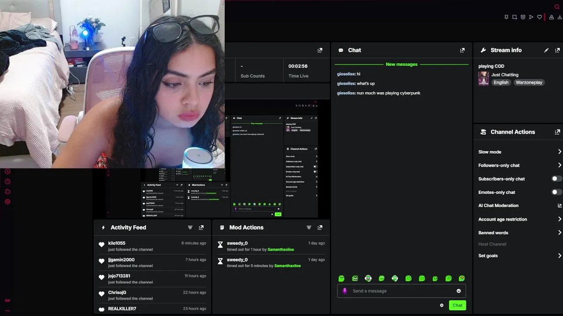Open the settings gear in left sidebar
This screenshot has height=316, width=563.
coord(7,202)
